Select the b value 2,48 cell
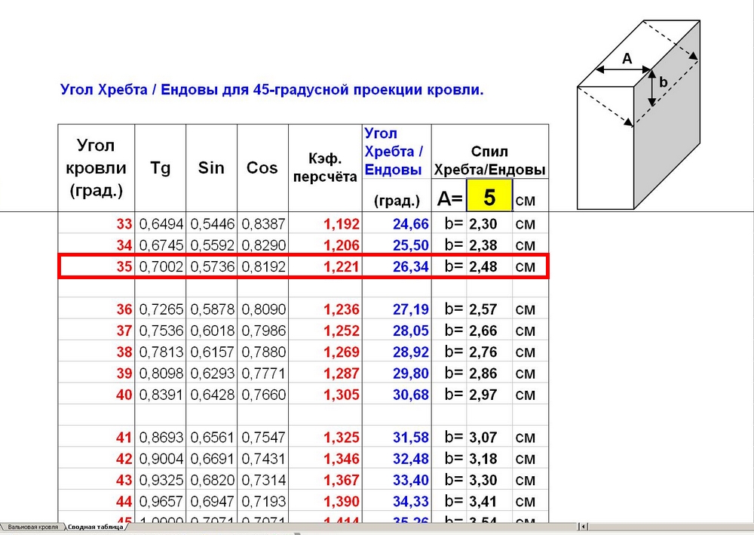754x535 pixels. [483, 266]
